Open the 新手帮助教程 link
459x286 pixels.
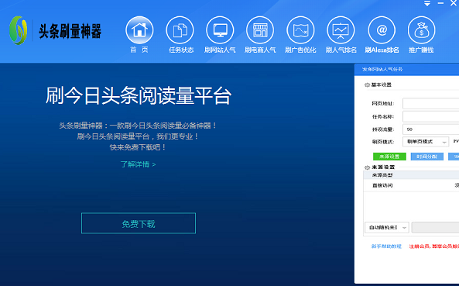coord(386,246)
